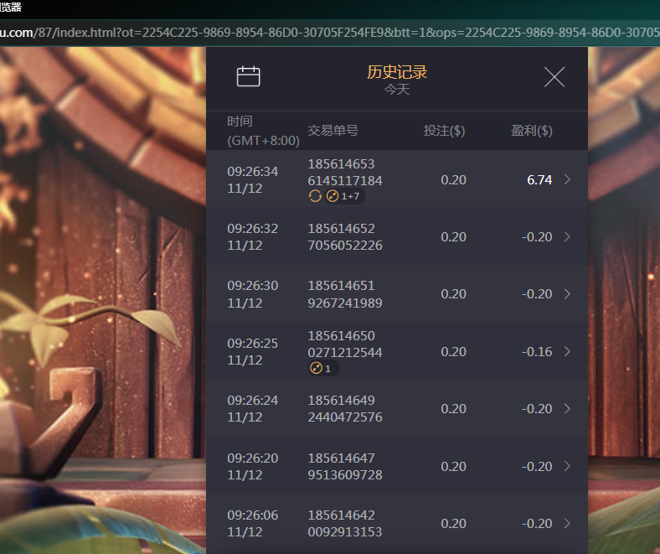Screen dimensions: 660x554
Task: Open the calendar date picker icon
Action: [x=249, y=76]
